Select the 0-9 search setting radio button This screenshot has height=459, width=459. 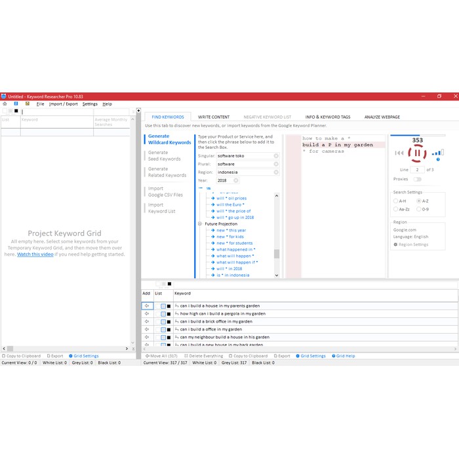pos(420,209)
